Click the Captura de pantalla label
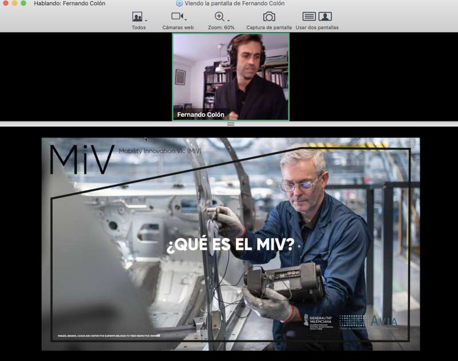Viewport: 458px width, 361px height. tap(269, 28)
